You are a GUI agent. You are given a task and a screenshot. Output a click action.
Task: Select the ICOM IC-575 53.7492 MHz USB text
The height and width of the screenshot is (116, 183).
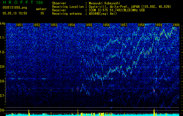117,10
